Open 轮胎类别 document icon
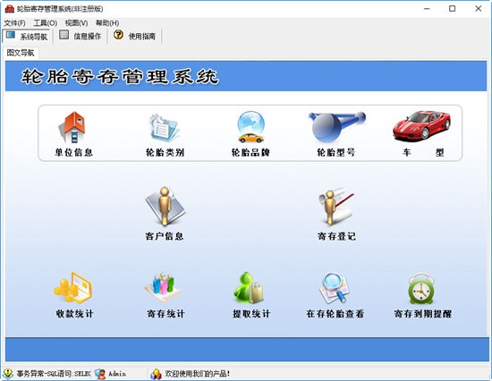The height and width of the screenshot is (381, 492). [164, 129]
